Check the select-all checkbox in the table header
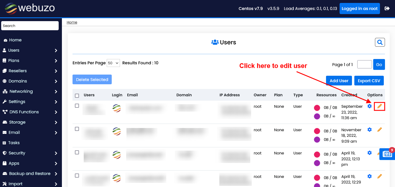Image resolution: width=395 pixels, height=187 pixels. tap(77, 95)
